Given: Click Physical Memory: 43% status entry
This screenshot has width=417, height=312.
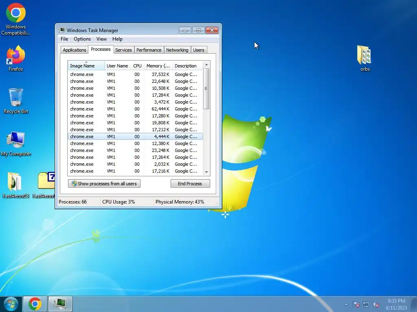Looking at the screenshot, I should (x=180, y=202).
